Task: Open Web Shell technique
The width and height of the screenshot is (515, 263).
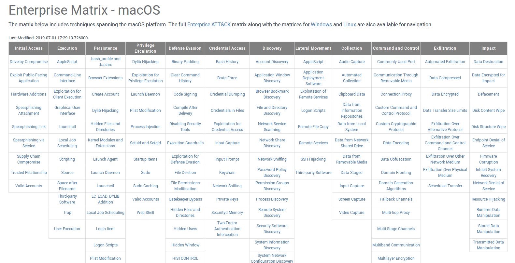Action: [146, 212]
